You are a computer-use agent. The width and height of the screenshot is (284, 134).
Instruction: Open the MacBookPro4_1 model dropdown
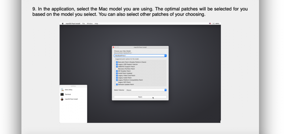click(x=140, y=56)
